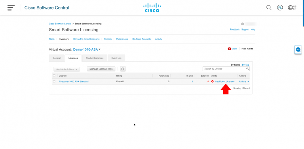Open the Firepower 1000 ASA Standard license link
This screenshot has height=149, width=304.
tap(74, 81)
